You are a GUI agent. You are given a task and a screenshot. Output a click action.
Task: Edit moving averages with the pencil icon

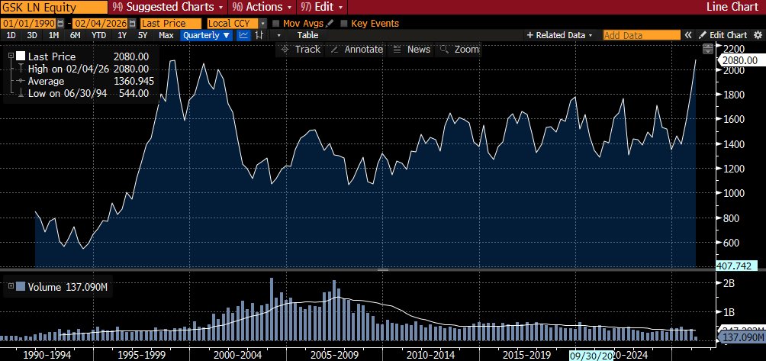(330, 24)
